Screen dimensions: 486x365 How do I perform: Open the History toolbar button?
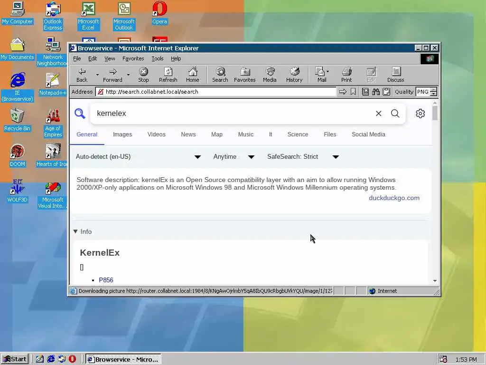pyautogui.click(x=294, y=75)
